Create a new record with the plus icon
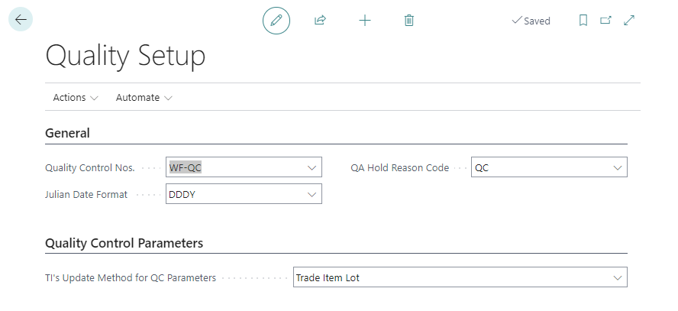The image size is (678, 311). (x=365, y=21)
